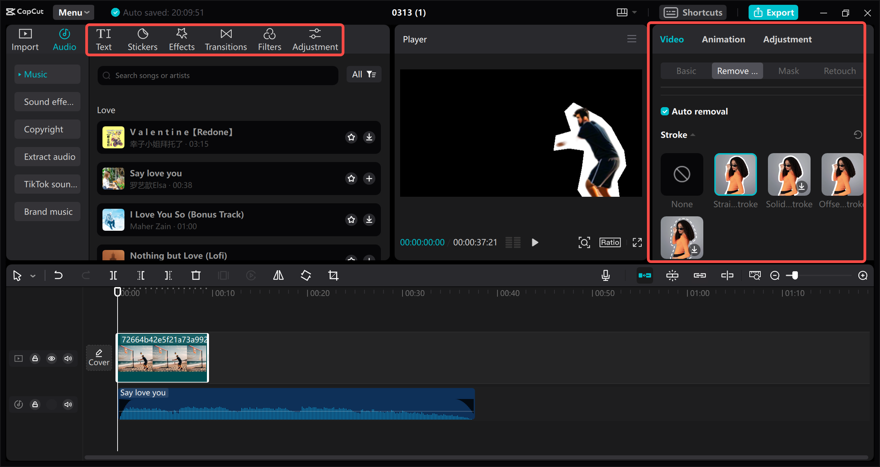
Task: Favorite the Say love you track
Action: tap(351, 179)
